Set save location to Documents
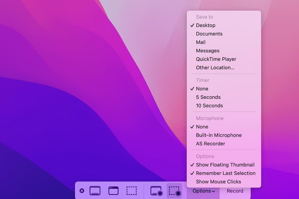 click(x=209, y=34)
